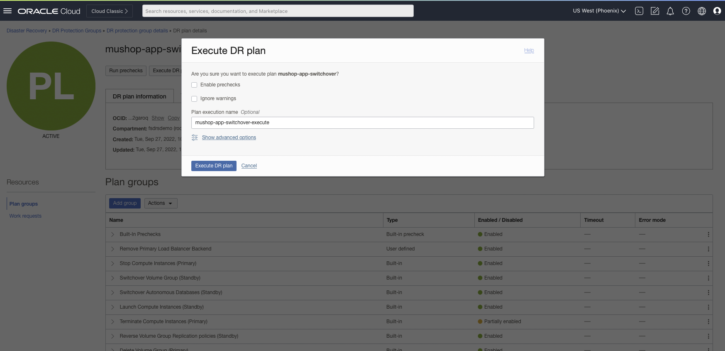This screenshot has width=725, height=351.
Task: Expand the Stop Compute Instances (Primary) row
Action: tap(112, 264)
